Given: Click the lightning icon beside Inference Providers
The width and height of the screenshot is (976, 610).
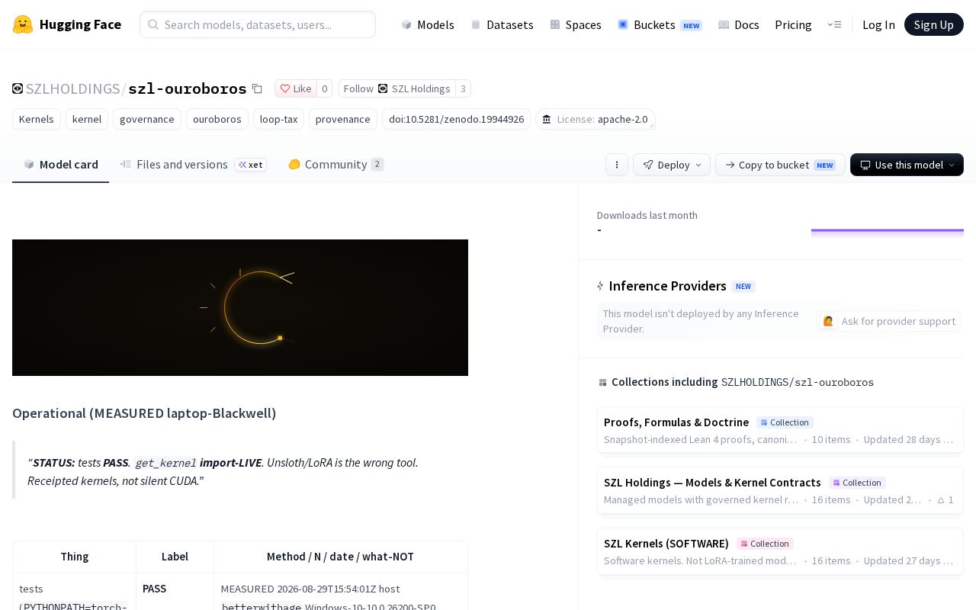Looking at the screenshot, I should [x=601, y=286].
